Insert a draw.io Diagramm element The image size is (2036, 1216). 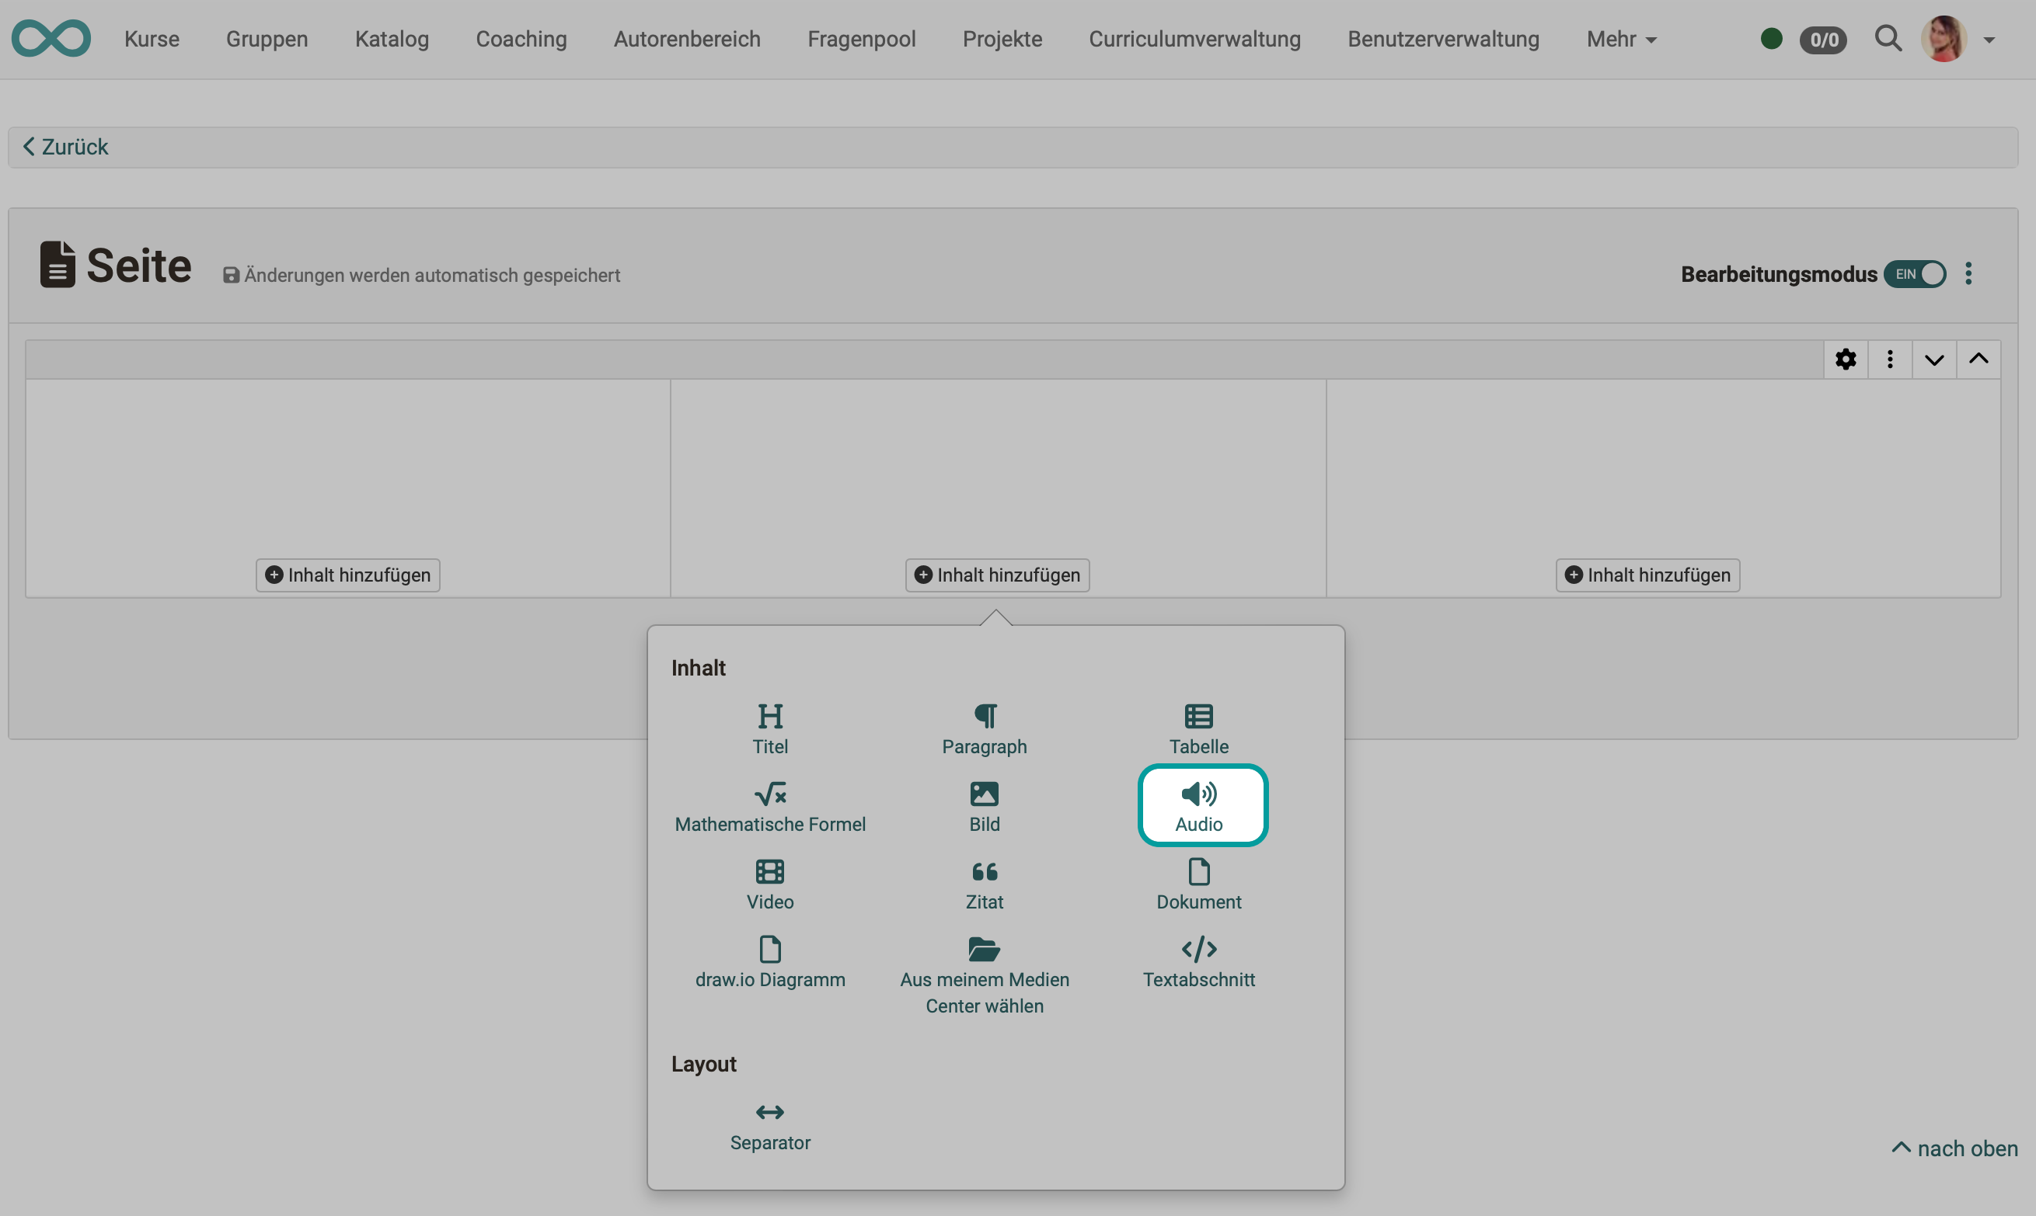tap(769, 961)
